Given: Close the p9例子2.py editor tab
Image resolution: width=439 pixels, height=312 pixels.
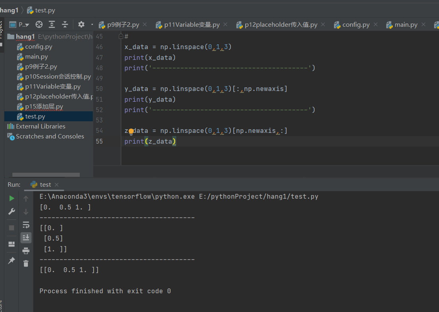Looking at the screenshot, I should (145, 25).
